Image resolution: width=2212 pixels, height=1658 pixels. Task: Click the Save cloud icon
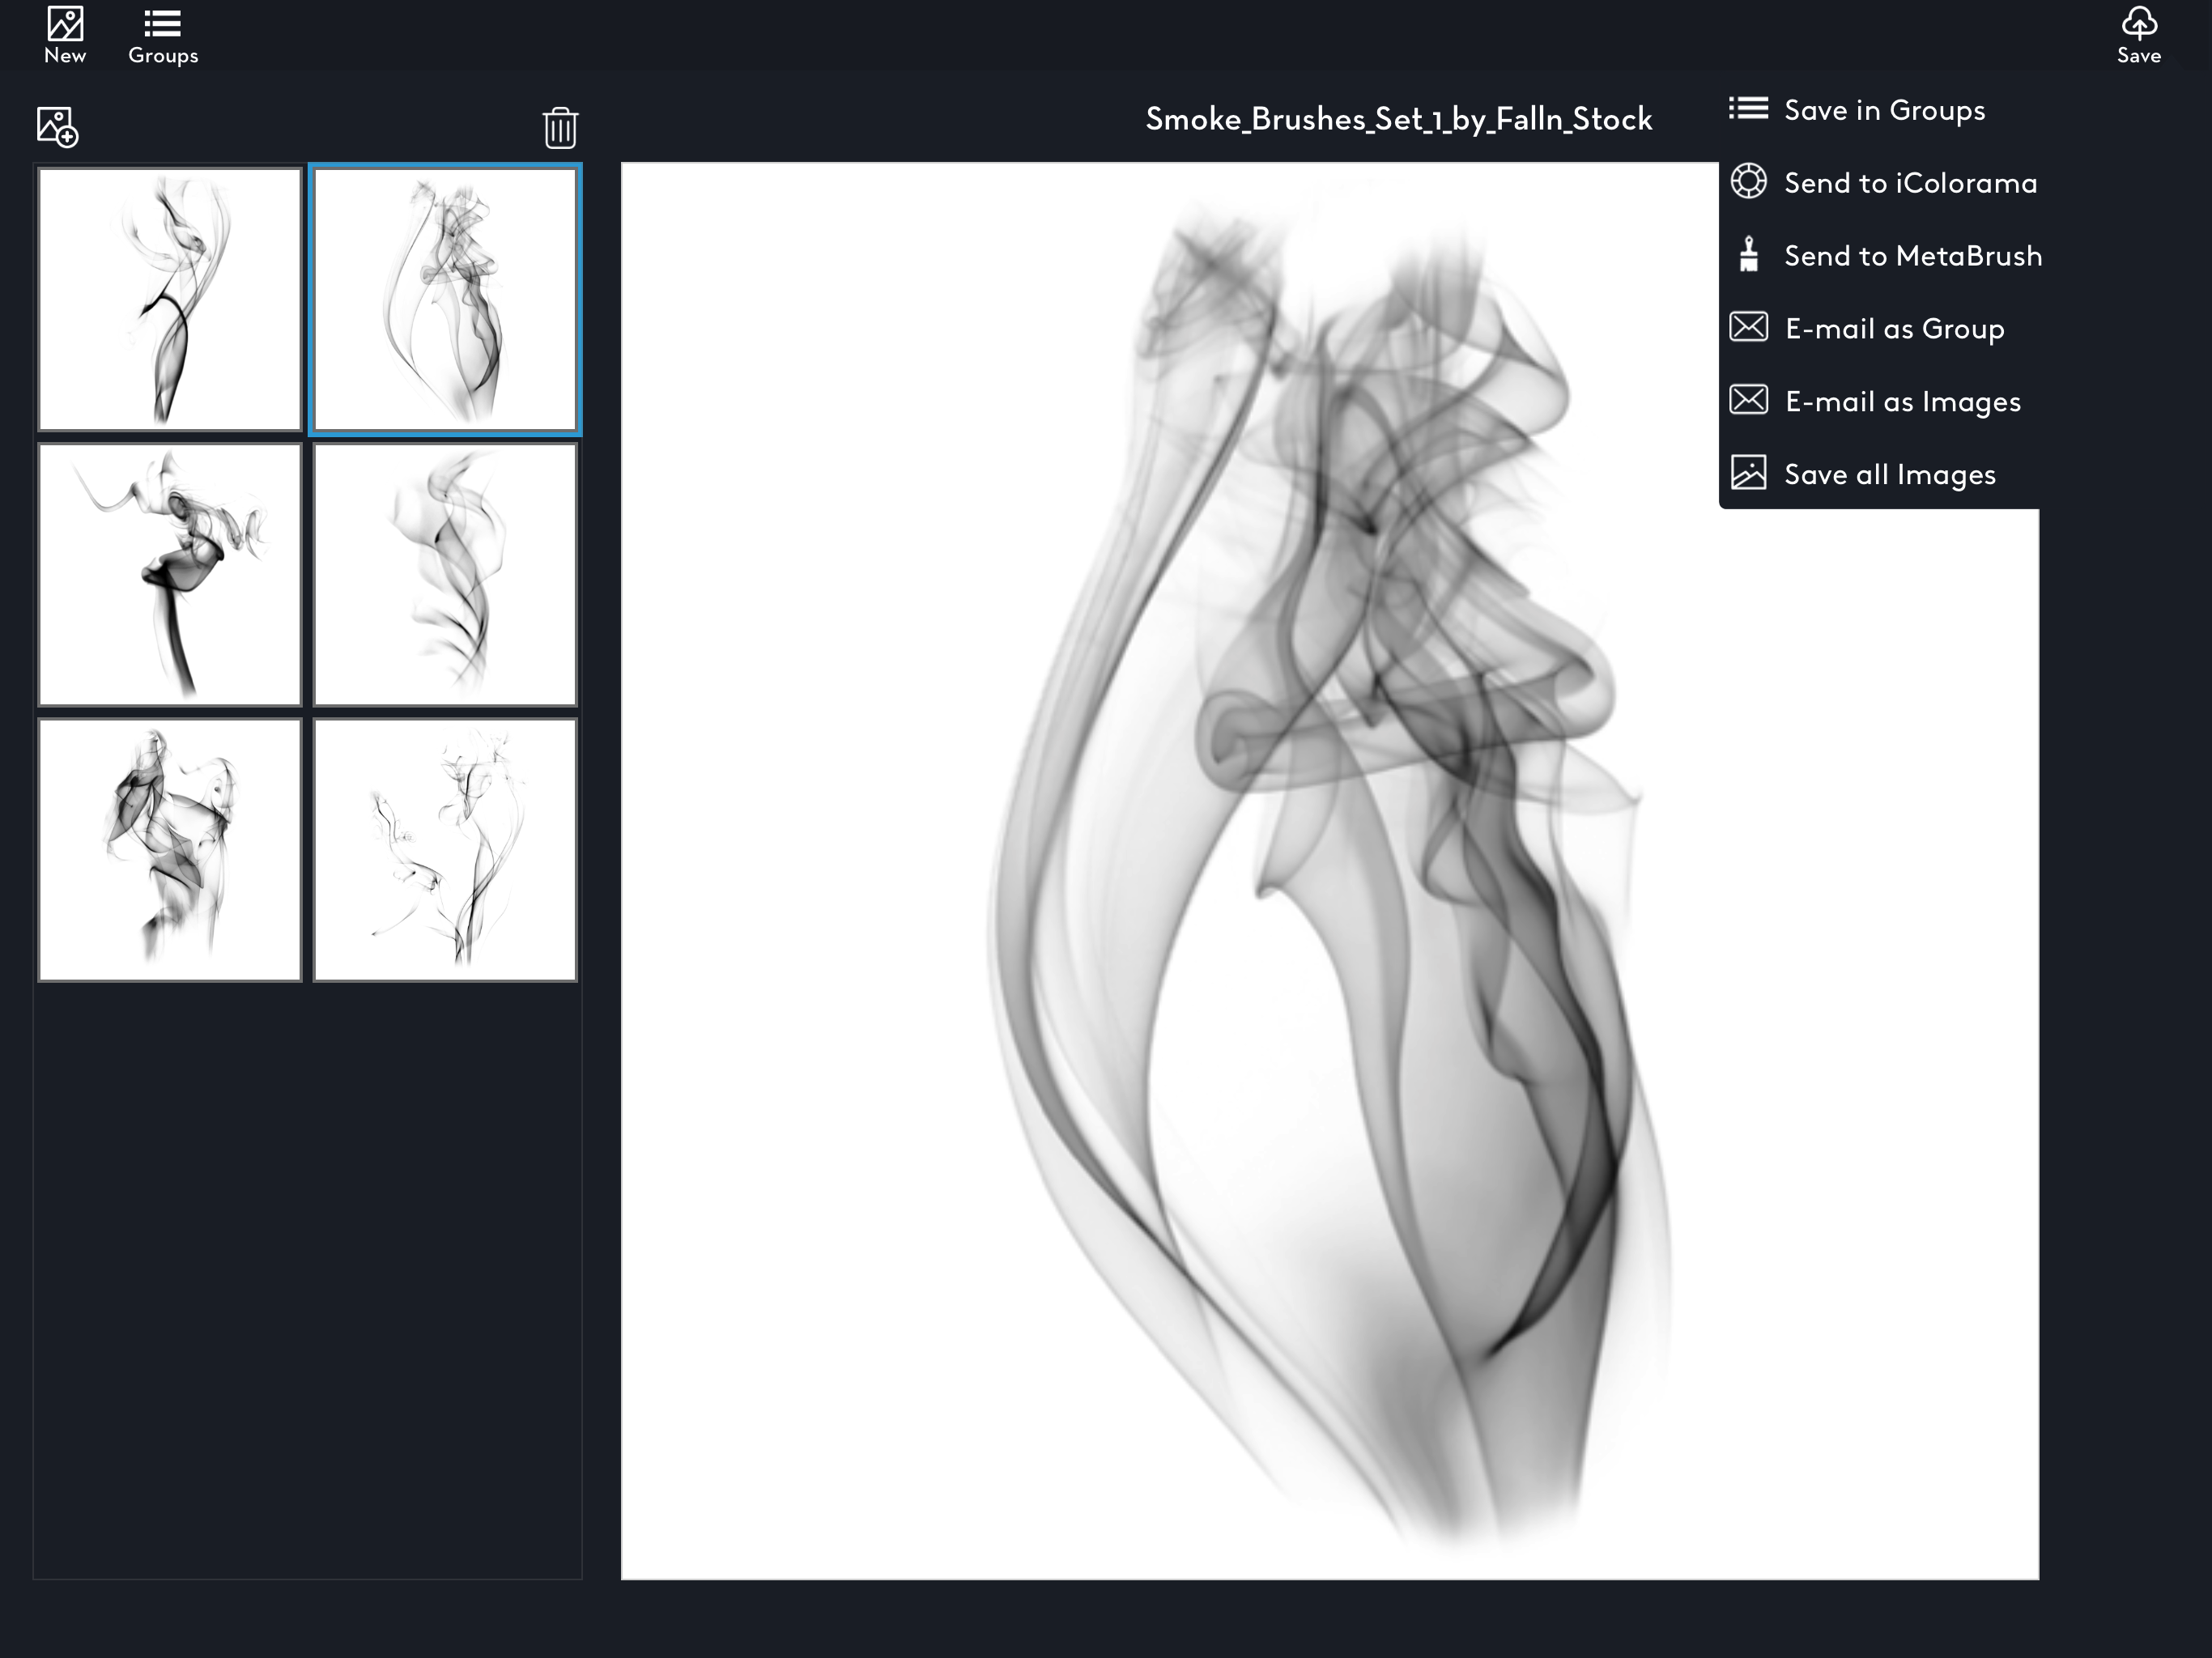click(2138, 24)
